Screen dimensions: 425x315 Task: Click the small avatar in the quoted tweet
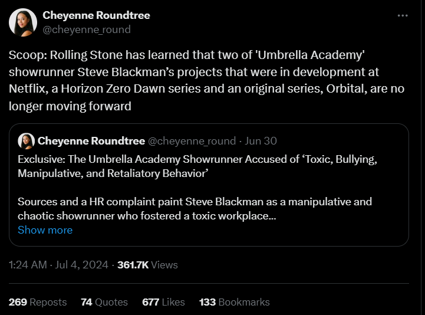(x=26, y=141)
